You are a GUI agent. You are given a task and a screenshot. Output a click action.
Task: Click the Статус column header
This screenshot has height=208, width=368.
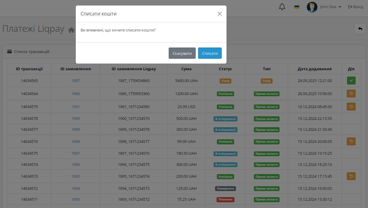[225, 69]
